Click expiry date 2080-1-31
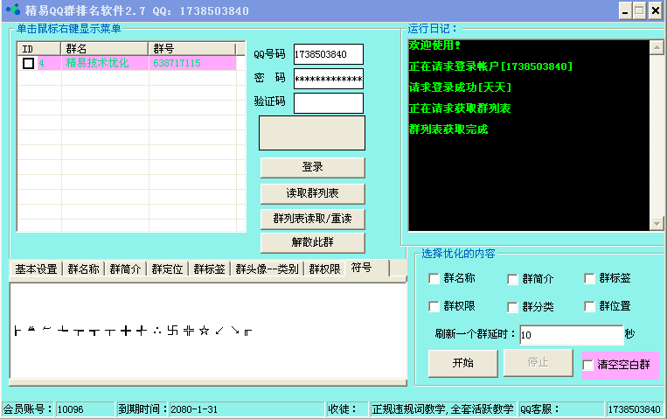This screenshot has height=419, width=667. pyautogui.click(x=194, y=409)
